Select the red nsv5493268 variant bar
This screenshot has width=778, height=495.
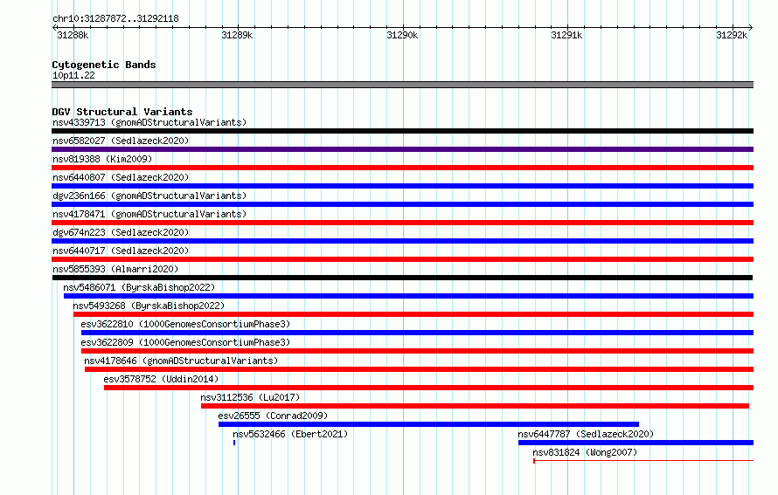[413, 314]
